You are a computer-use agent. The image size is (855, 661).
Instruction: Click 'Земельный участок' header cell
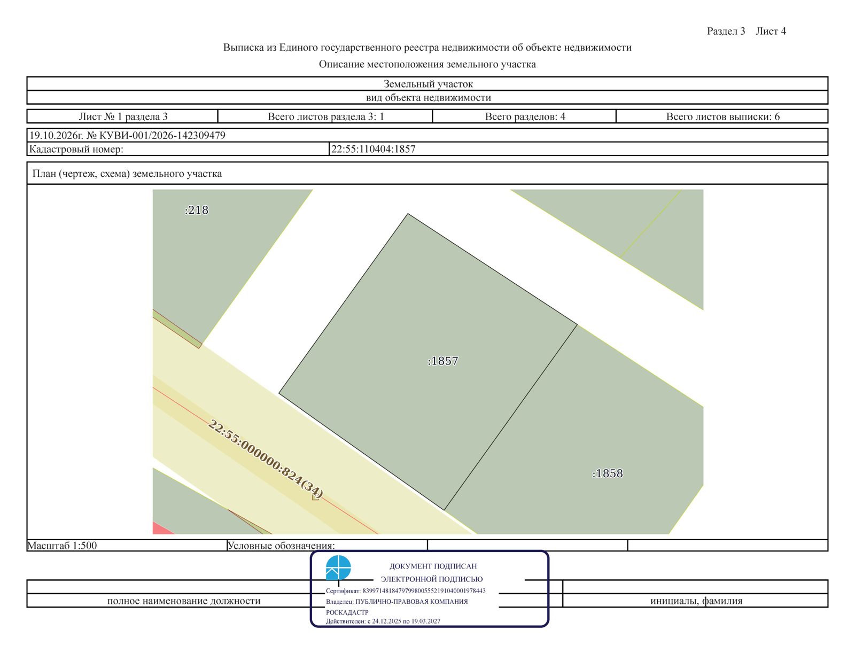[428, 84]
